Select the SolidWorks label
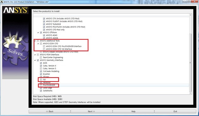The image size is (199, 116). (48, 91)
